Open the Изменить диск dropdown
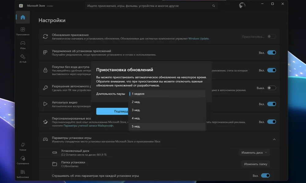This screenshot has width=306, height=183. pyautogui.click(x=254, y=152)
